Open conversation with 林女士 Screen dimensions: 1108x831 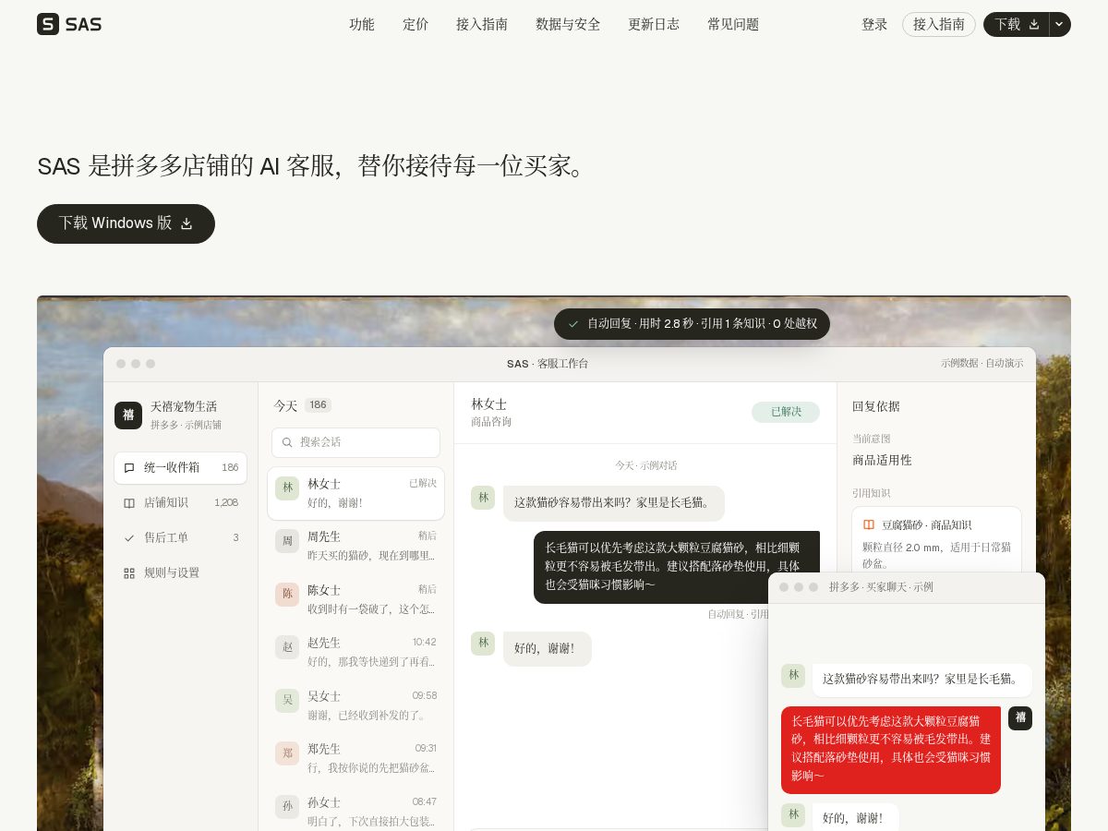click(355, 493)
